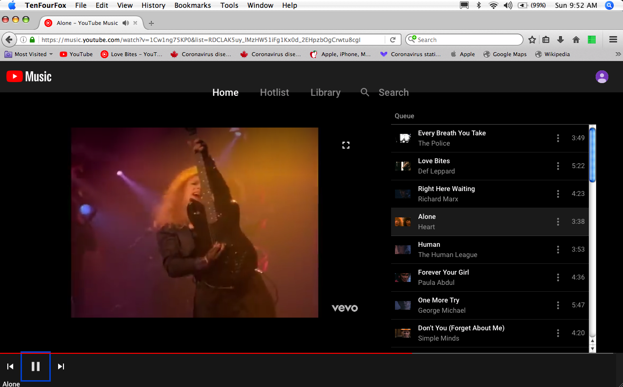Open the Apple, iPhone, M... bookmark

(x=340, y=54)
